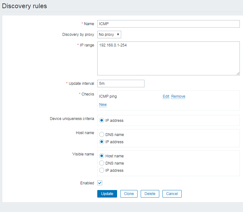Image resolution: width=243 pixels, height=212 pixels.
Task: Choose DNS name for Host name
Action: [x=102, y=135]
